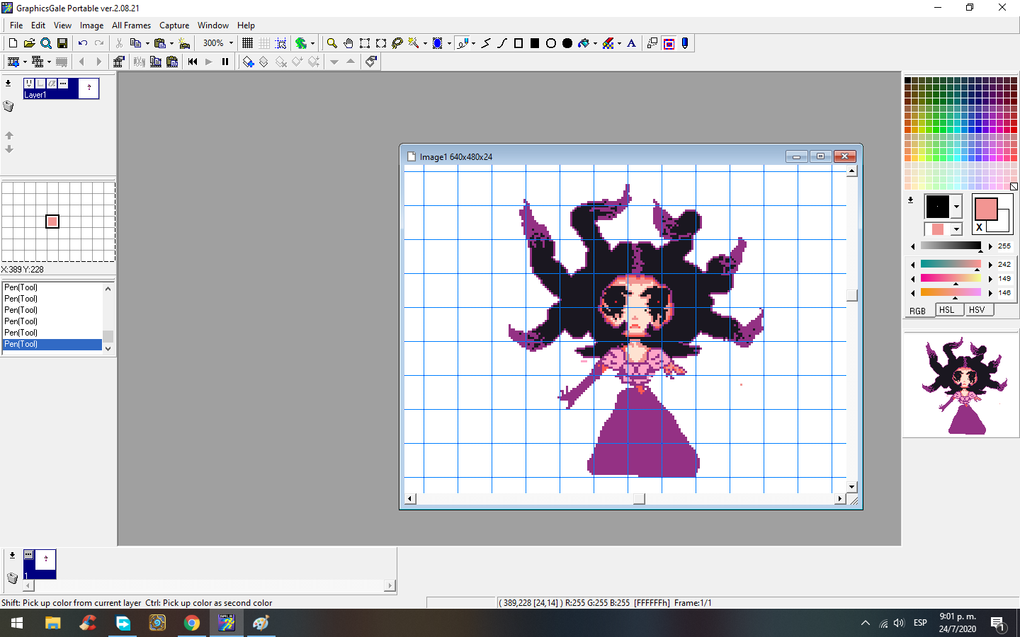Open the black pen shape dropdown

click(956, 207)
